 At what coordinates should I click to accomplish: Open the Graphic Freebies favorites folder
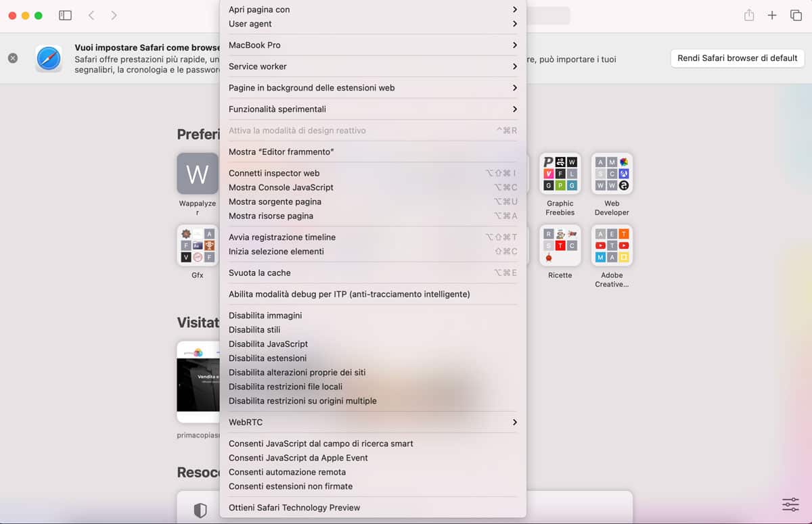click(x=560, y=174)
